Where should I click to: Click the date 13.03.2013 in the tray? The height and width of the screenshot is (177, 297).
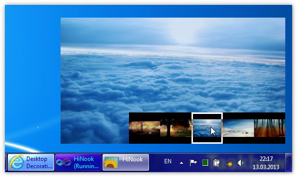266,167
